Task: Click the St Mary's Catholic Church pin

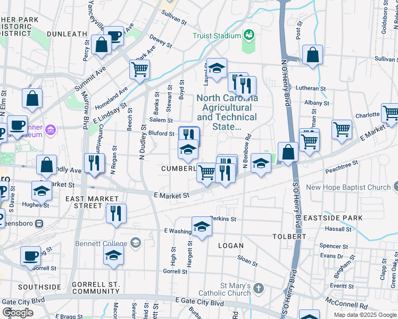Action: (259, 289)
